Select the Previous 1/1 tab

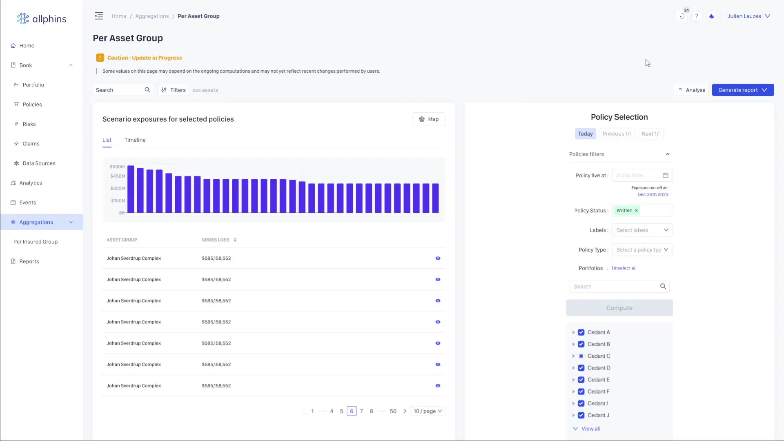(x=617, y=134)
